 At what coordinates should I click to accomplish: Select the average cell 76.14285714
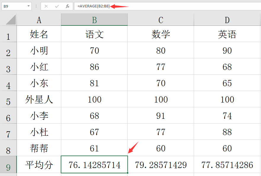coord(95,164)
